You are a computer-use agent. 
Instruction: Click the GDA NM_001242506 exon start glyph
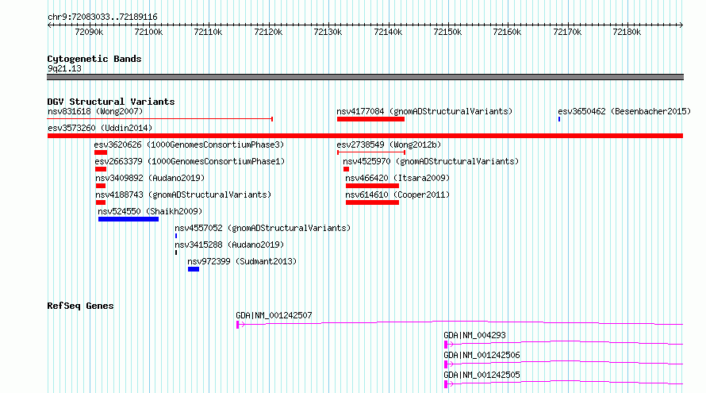click(x=446, y=364)
